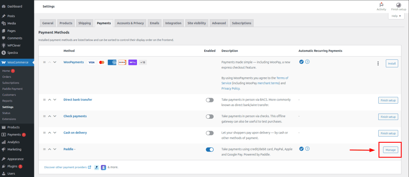Open the Terms of Service link
Screen dimensions: 409x177
coord(255,81)
